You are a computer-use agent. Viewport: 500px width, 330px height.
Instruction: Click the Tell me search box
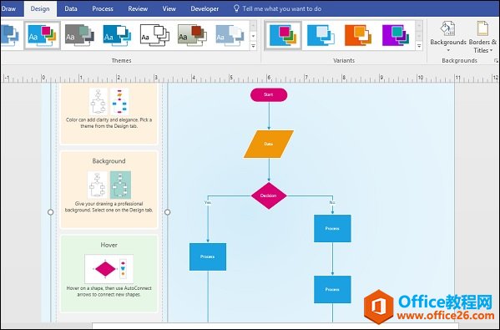pyautogui.click(x=282, y=8)
